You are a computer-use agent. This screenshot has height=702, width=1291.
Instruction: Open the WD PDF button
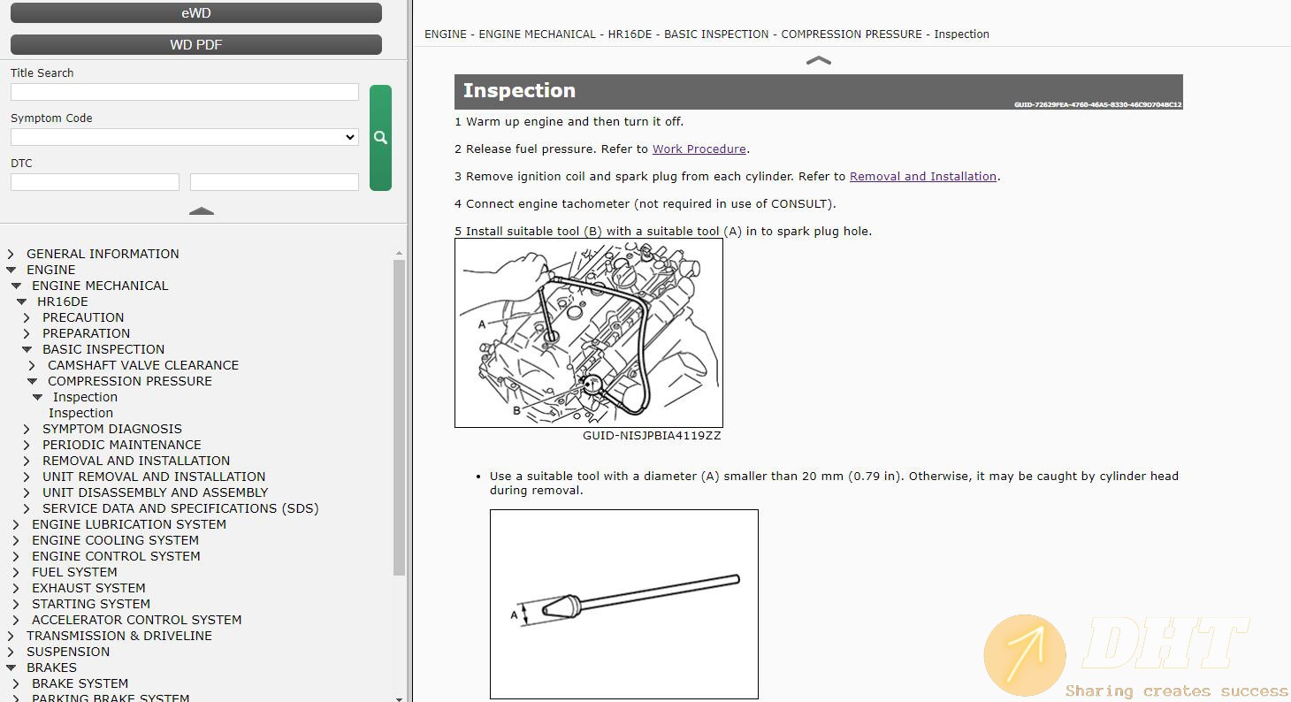196,44
